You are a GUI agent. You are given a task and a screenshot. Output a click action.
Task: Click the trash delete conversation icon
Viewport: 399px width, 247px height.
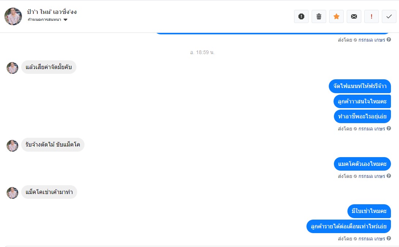pyautogui.click(x=319, y=16)
